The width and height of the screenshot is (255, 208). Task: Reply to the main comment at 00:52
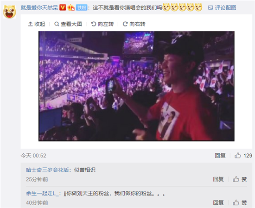tap(220, 156)
